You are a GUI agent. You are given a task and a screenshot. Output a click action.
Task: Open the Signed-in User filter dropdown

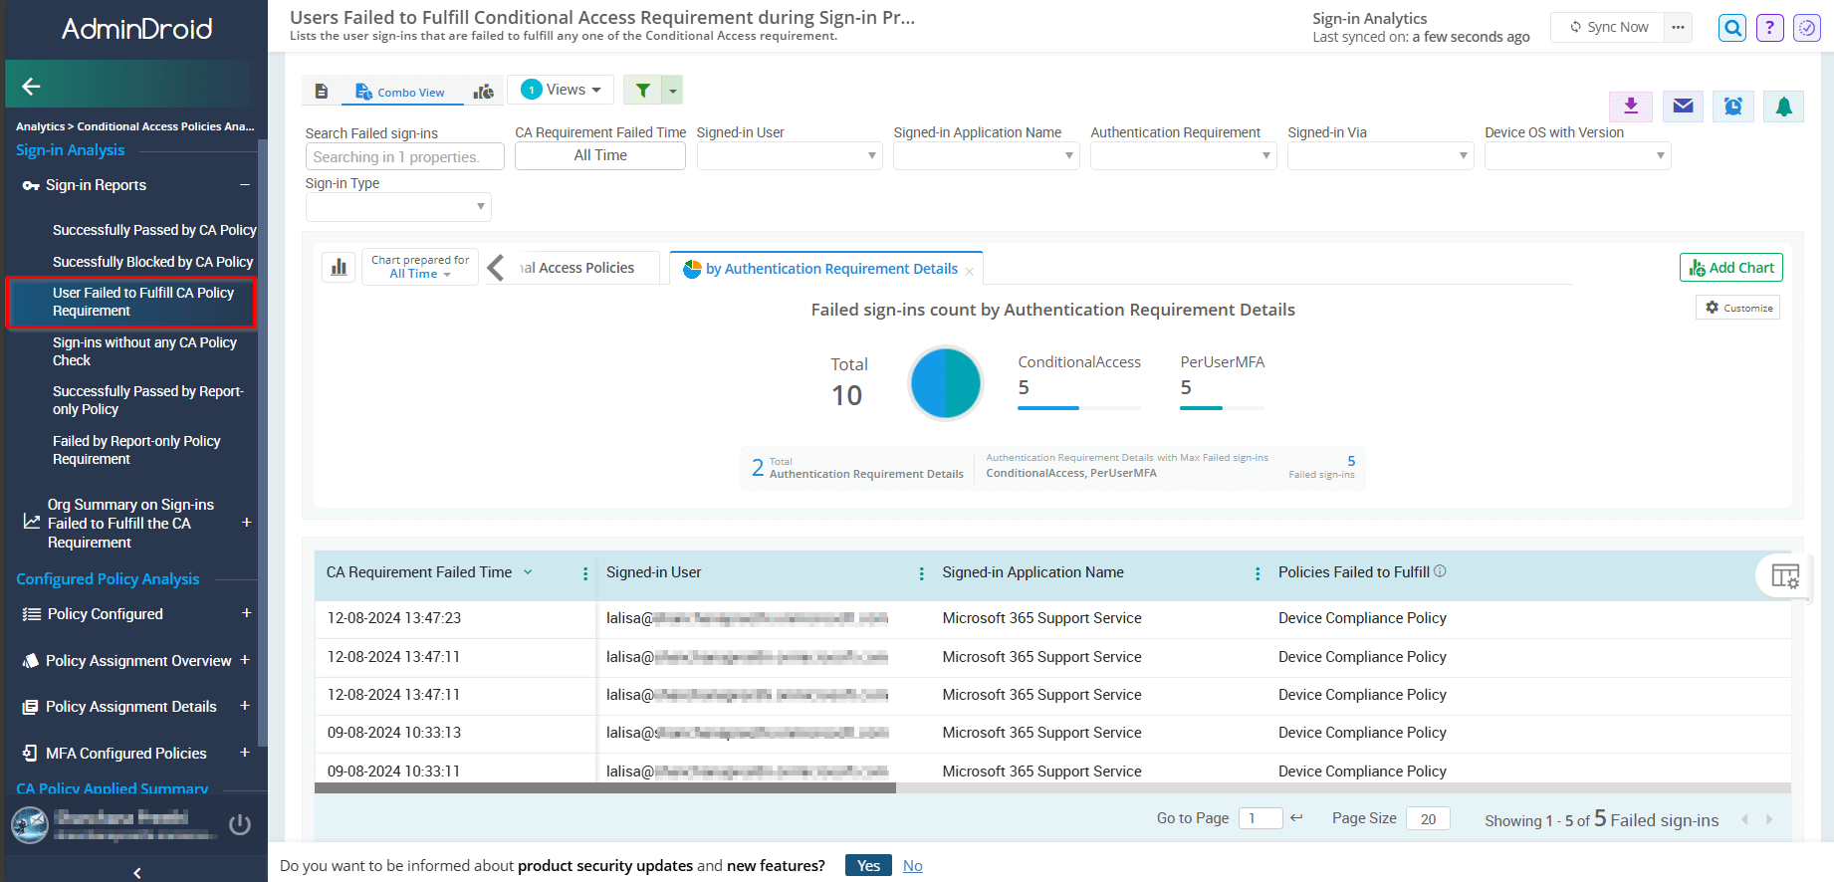[789, 155]
